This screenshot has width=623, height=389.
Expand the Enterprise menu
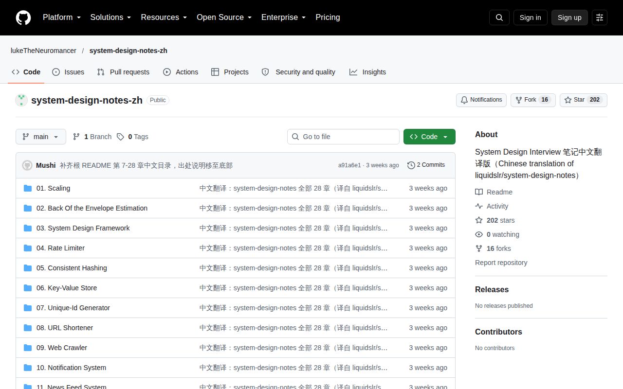(283, 18)
